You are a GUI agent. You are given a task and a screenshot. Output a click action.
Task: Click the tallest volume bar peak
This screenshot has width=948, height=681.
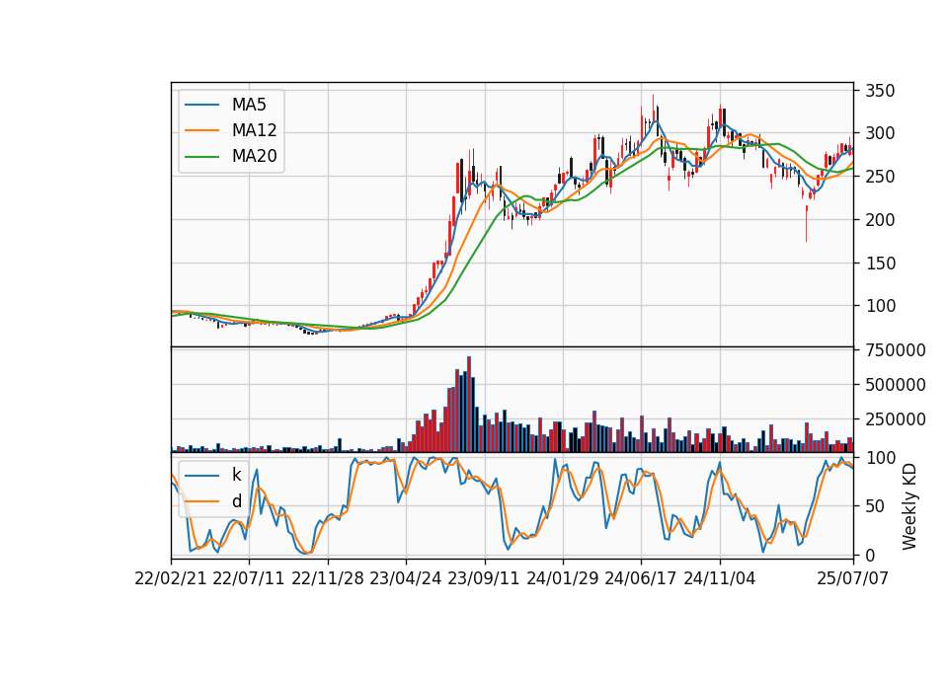468,357
